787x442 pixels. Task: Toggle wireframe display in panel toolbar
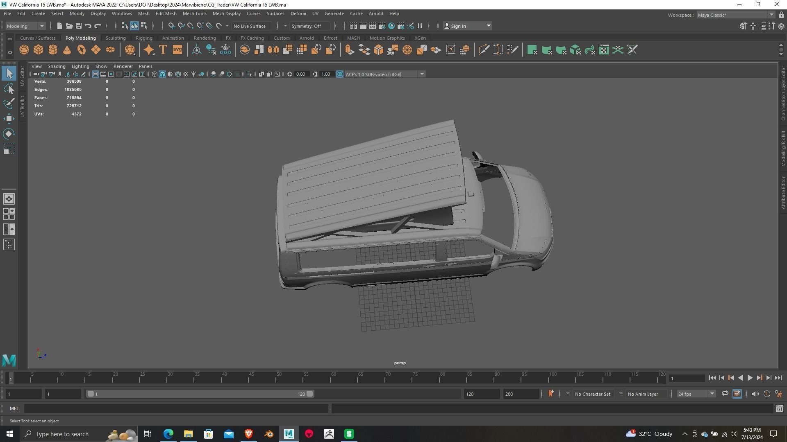tap(155, 74)
